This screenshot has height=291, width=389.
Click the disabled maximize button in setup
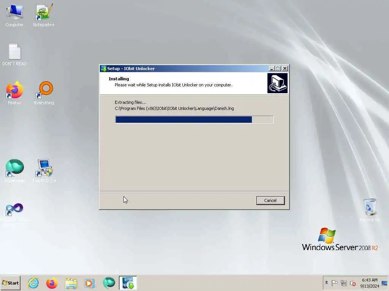[278, 69]
